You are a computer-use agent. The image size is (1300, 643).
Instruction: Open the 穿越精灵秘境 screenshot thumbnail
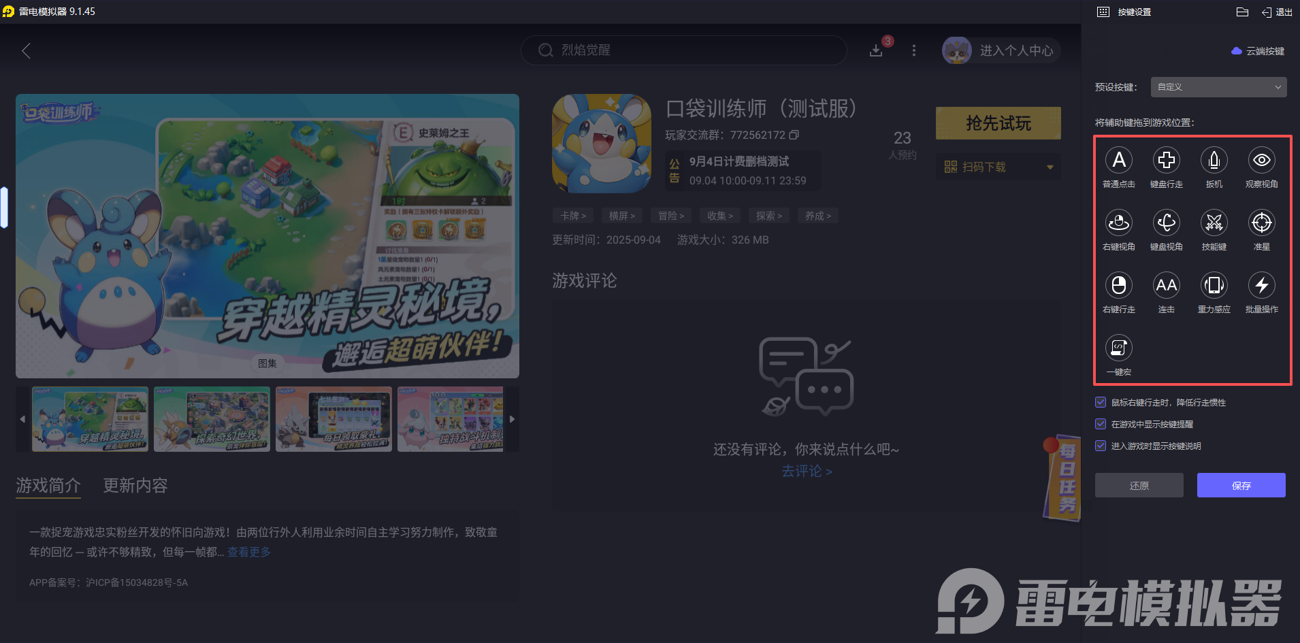(90, 419)
